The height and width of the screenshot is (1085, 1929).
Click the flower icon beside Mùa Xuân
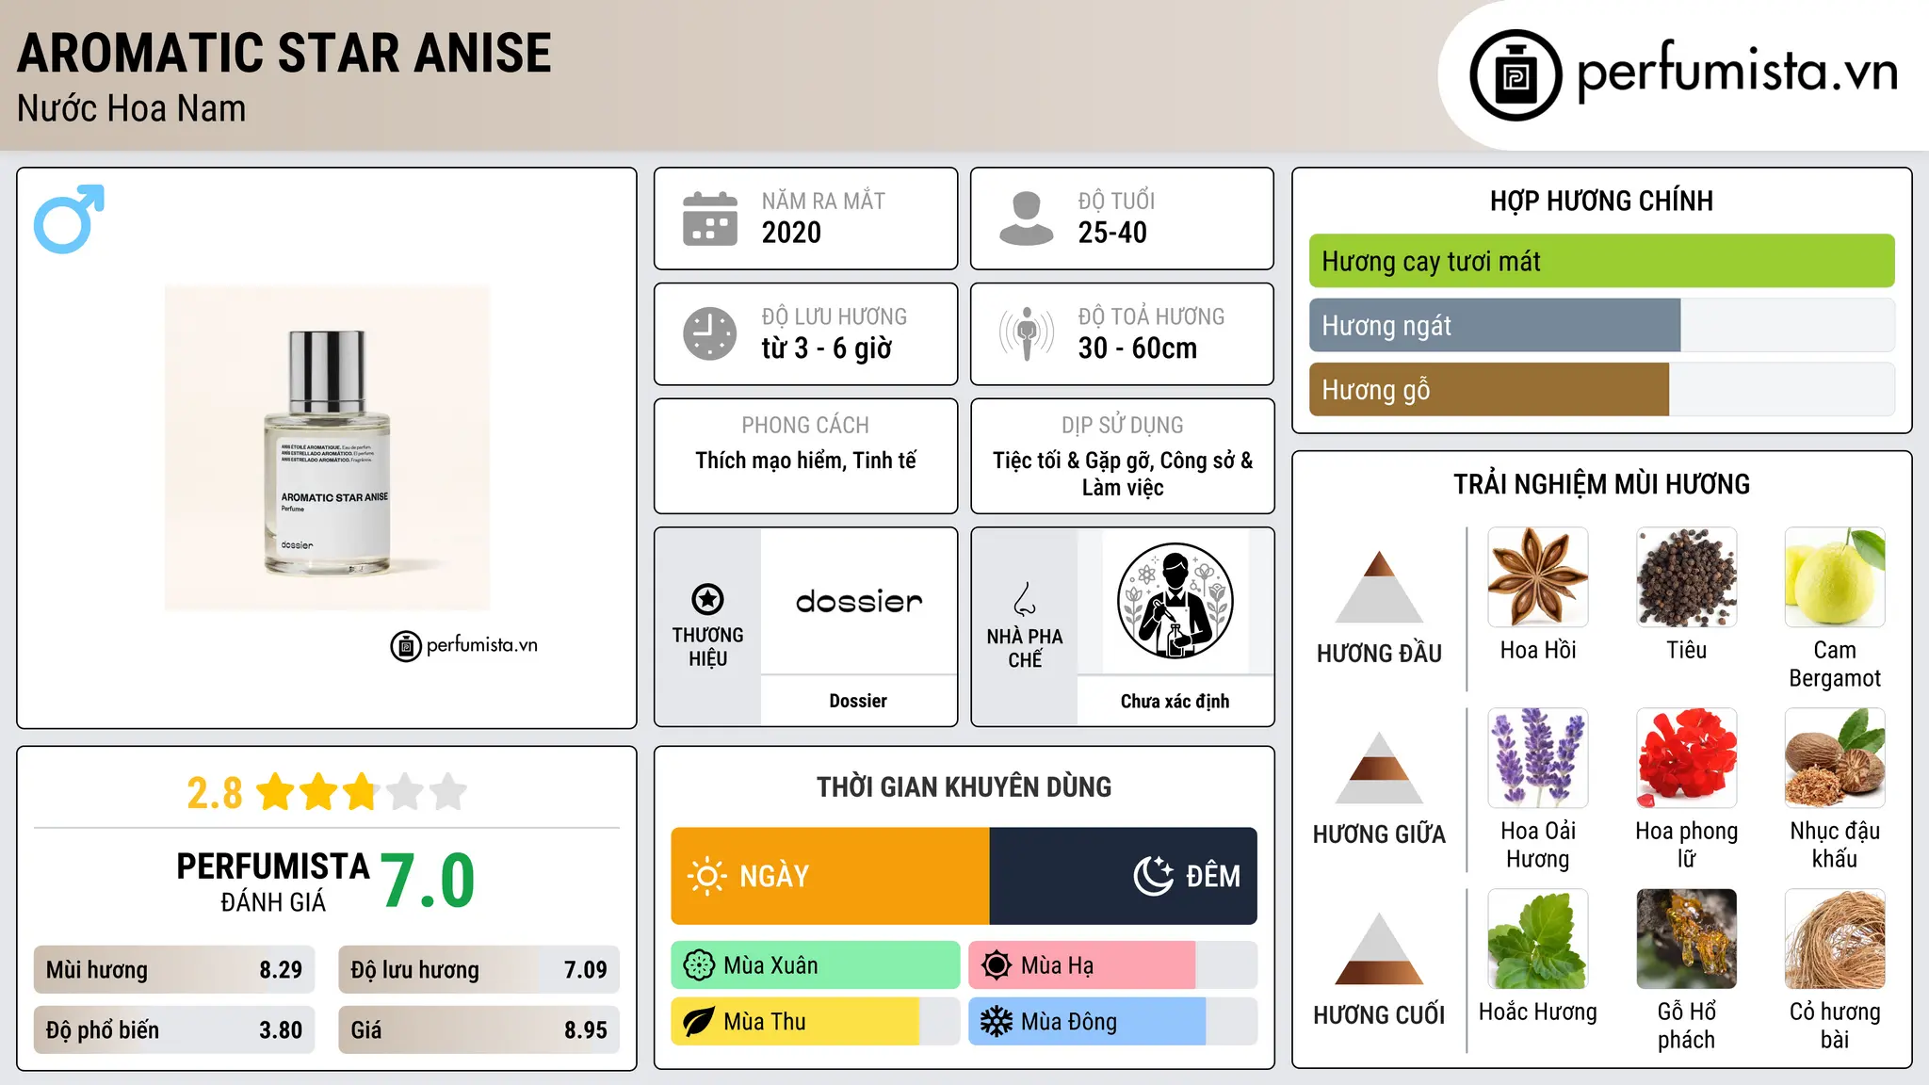pyautogui.click(x=699, y=965)
